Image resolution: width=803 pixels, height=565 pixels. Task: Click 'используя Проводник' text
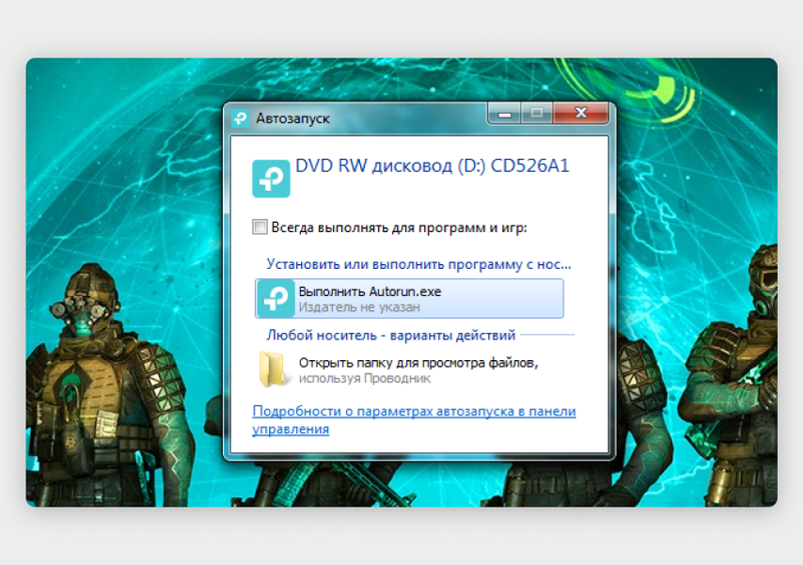coord(365,379)
